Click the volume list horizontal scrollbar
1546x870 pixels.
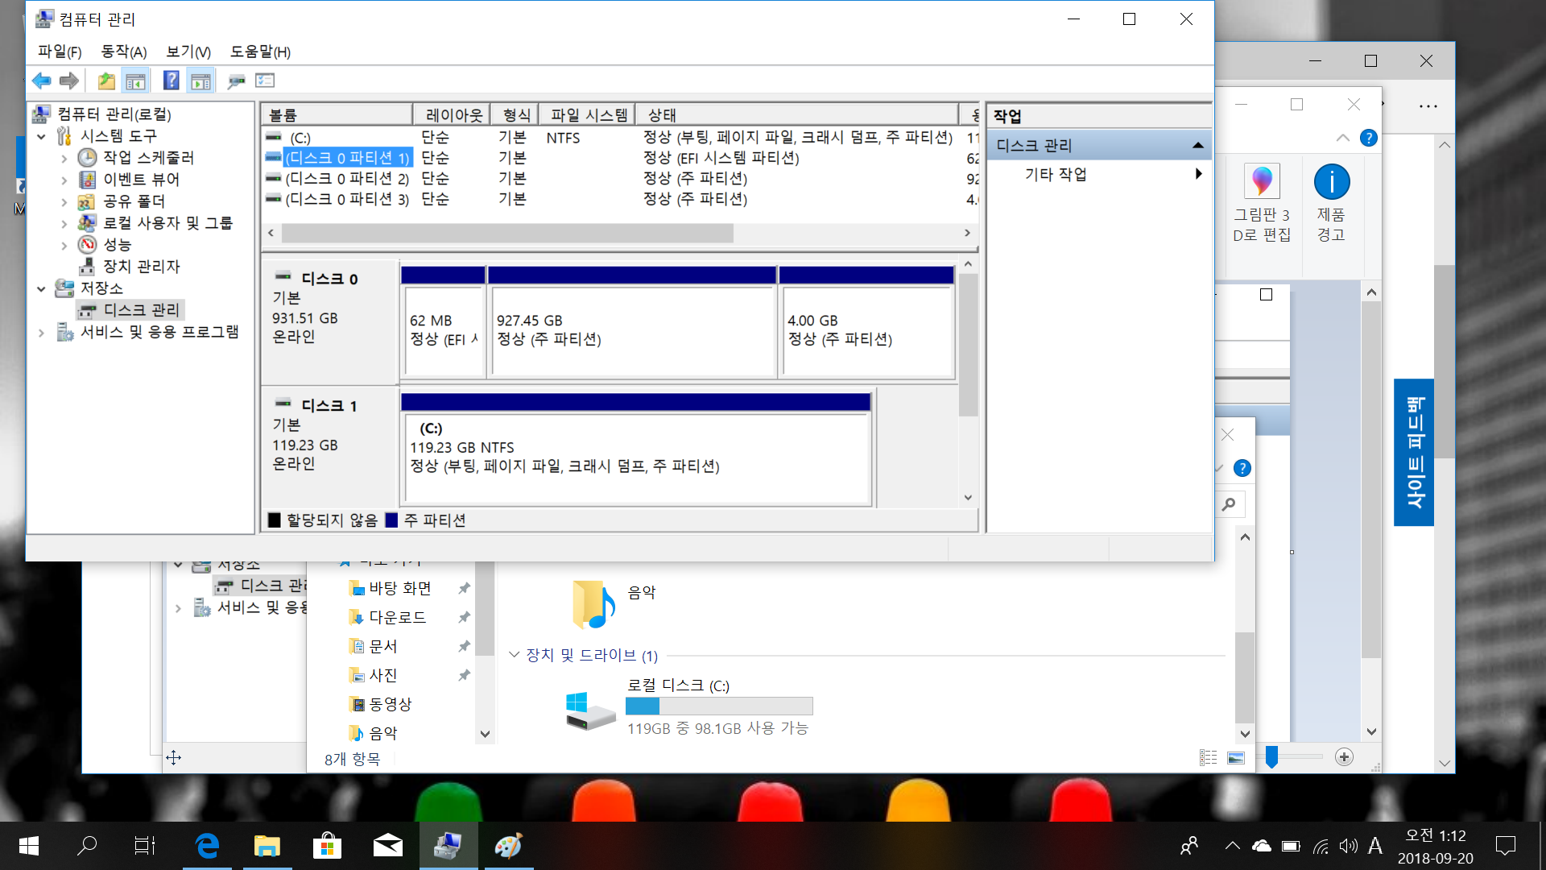507,234
